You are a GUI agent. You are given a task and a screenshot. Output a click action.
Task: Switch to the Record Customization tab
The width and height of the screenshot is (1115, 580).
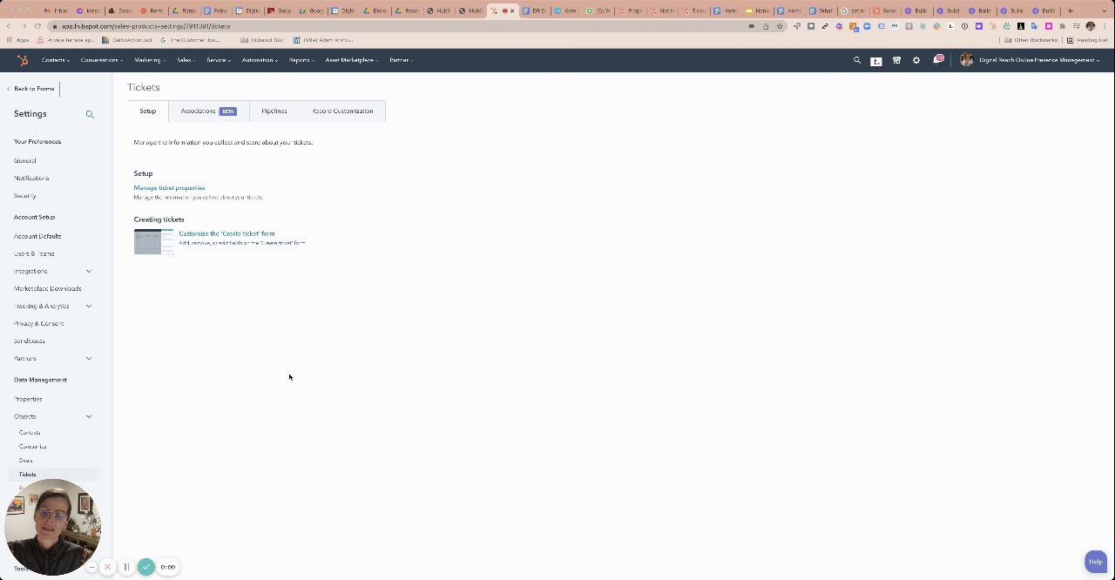[x=342, y=111]
